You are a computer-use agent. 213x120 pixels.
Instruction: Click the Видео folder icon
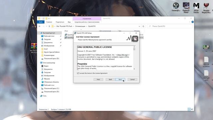click(x=42, y=66)
